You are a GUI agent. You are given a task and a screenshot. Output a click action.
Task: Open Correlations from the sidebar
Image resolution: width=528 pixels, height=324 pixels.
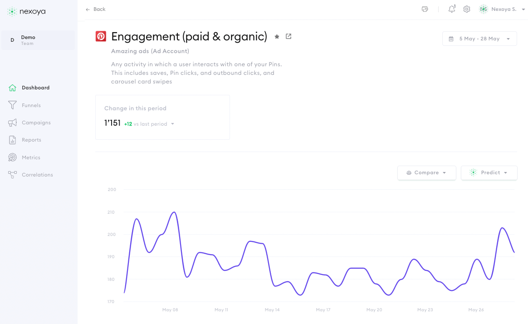[x=37, y=175]
